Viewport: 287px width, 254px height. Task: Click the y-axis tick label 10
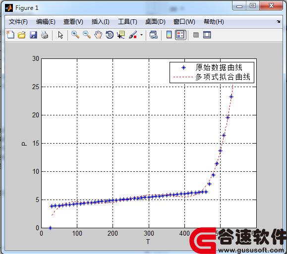36,171
